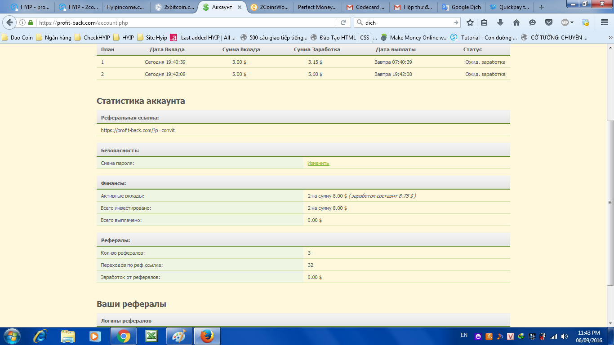Show your bookmarks list
Viewport: 614px width, 345px height.
point(484,22)
